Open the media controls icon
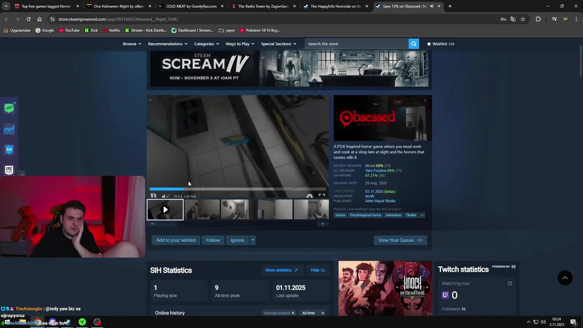This screenshot has height=328, width=583. tap(554, 19)
